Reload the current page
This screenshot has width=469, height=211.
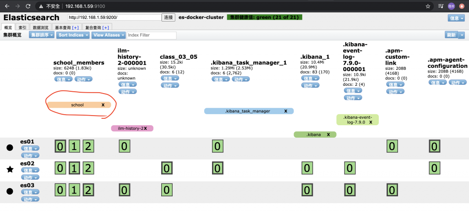(28, 6)
